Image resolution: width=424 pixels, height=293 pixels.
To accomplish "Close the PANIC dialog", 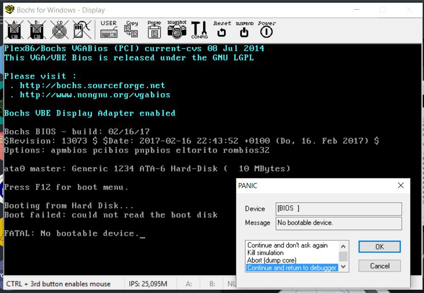I will pyautogui.click(x=401, y=185).
